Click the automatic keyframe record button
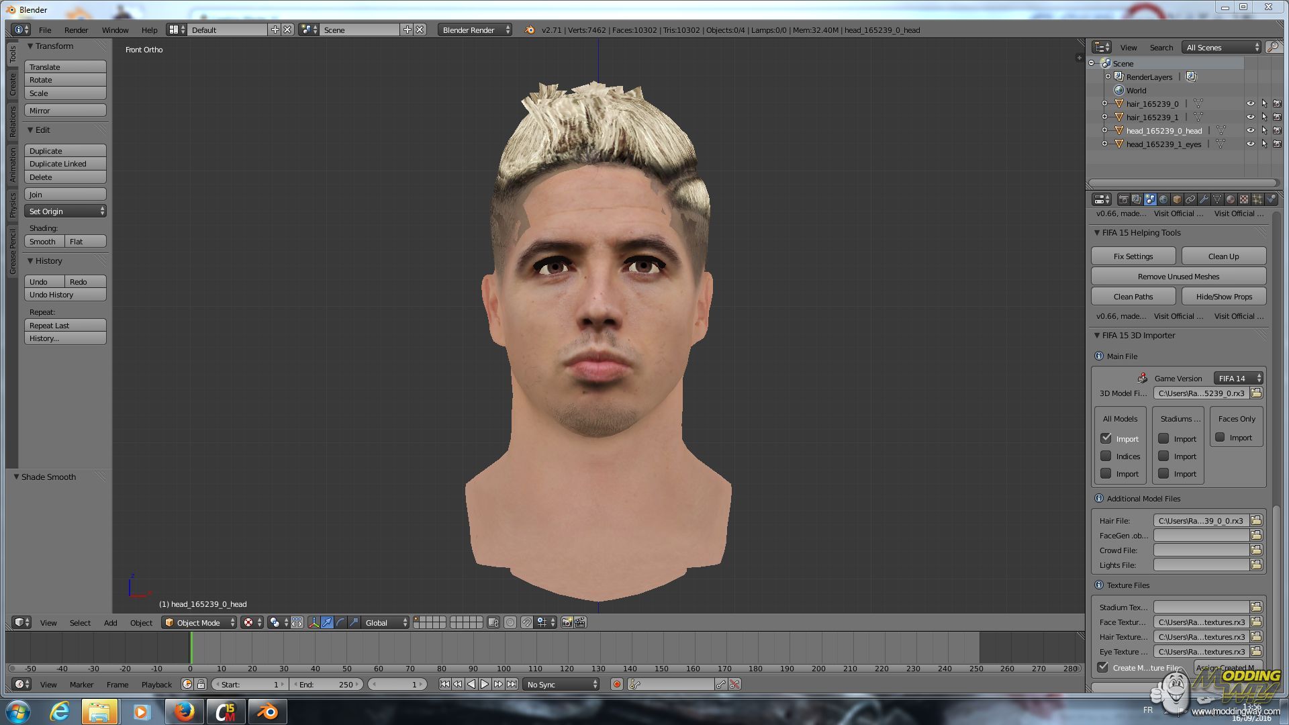The image size is (1289, 725). (x=616, y=685)
